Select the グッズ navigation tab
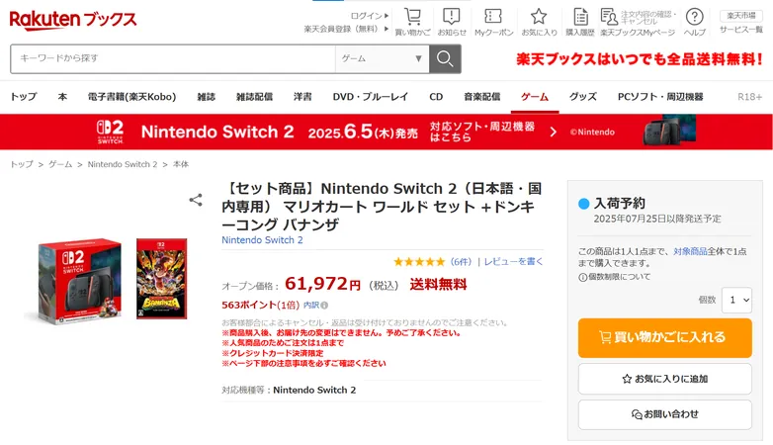 582,97
